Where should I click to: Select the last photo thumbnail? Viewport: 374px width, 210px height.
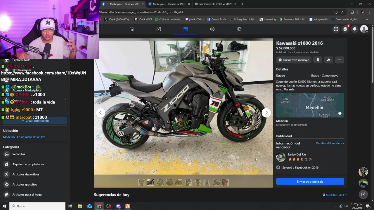click(226, 183)
